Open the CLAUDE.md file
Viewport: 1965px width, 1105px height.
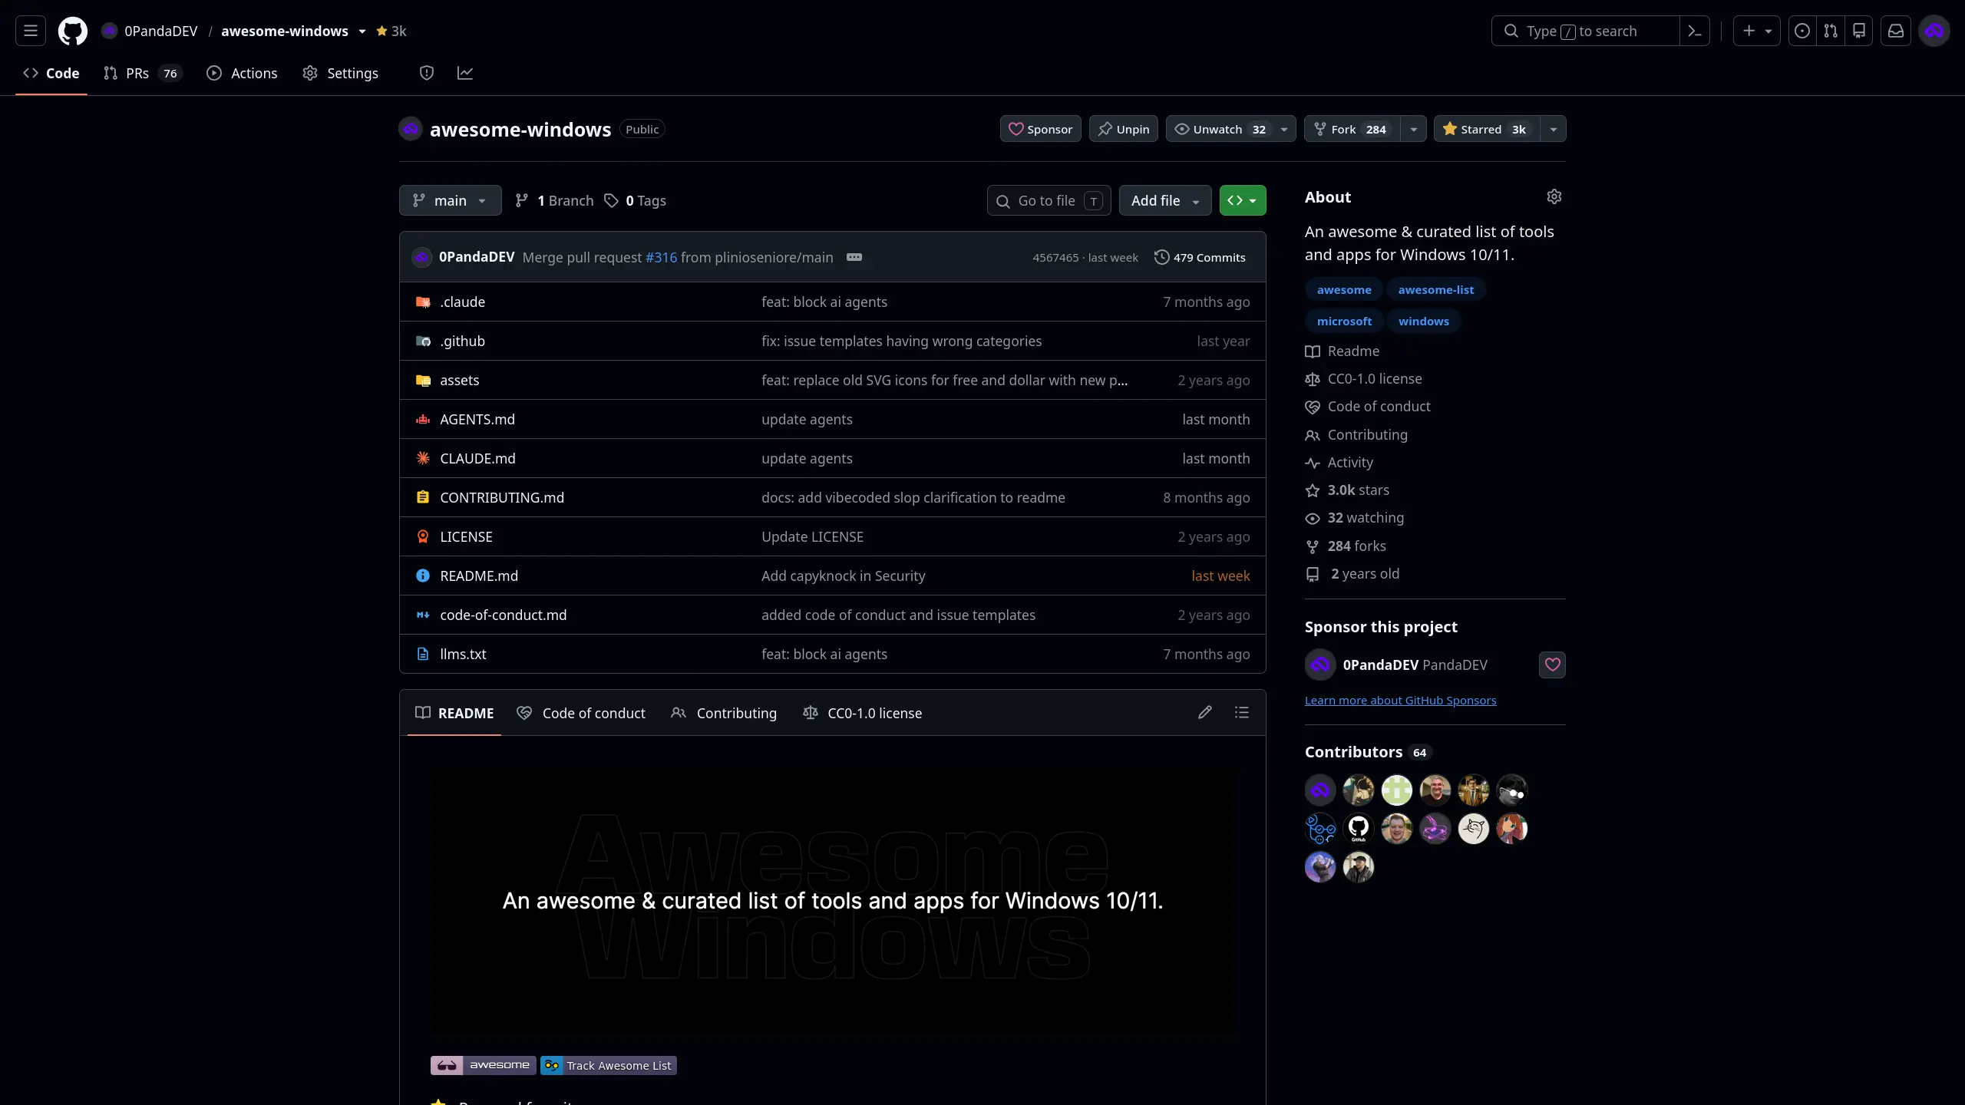[477, 458]
